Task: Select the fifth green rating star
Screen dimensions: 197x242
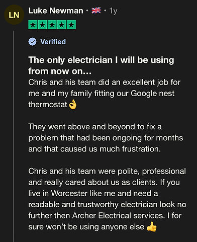Action: (x=71, y=25)
